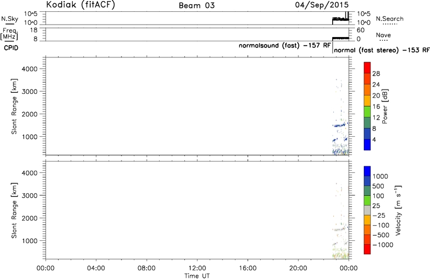Pick the red top segment of Power colorbar
This screenshot has width=430, height=279.
point(367,68)
